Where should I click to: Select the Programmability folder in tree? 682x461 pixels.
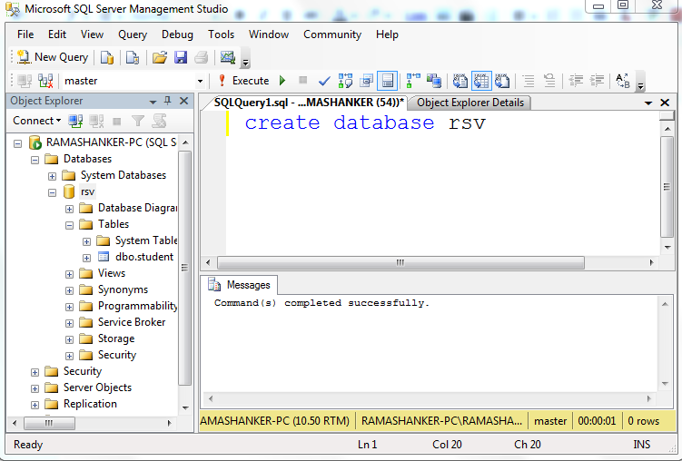137,306
